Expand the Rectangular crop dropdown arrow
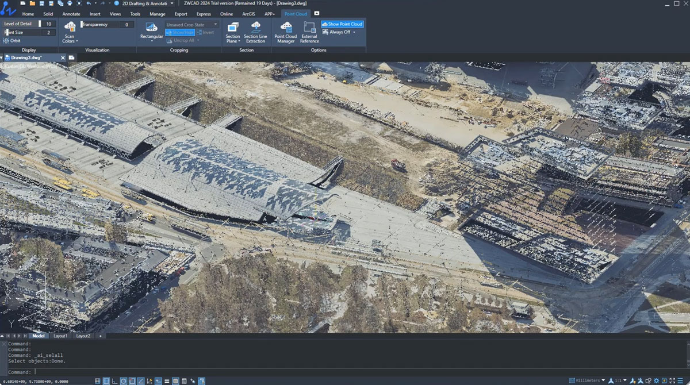The width and height of the screenshot is (690, 385). point(152,41)
